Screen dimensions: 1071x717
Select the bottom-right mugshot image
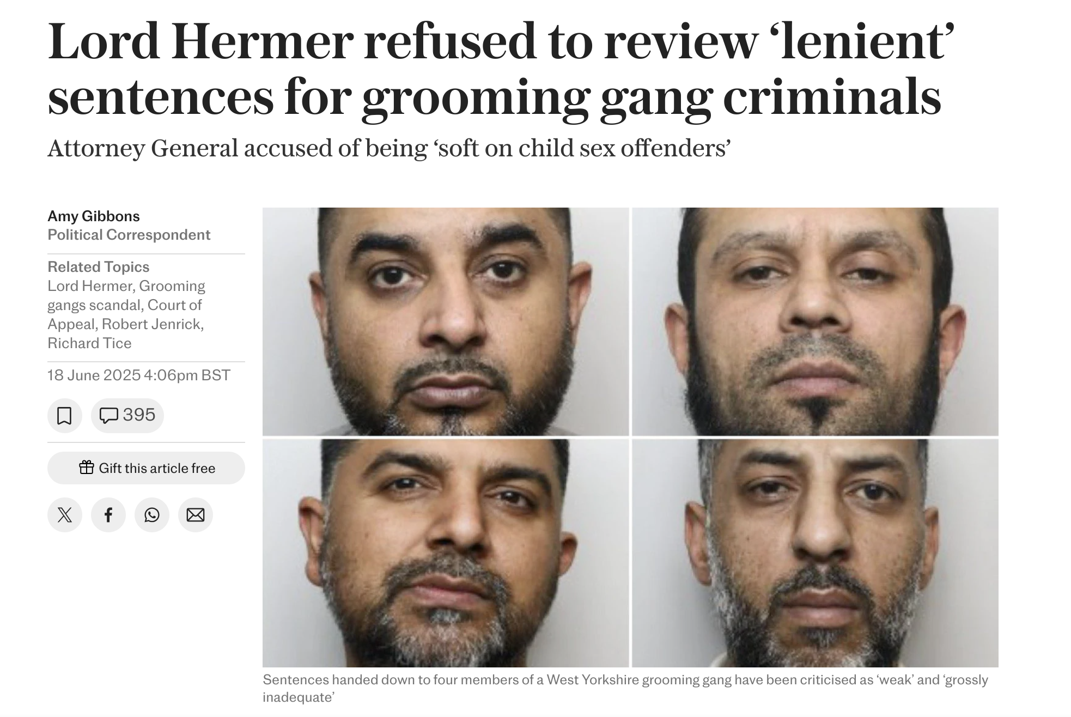815,553
